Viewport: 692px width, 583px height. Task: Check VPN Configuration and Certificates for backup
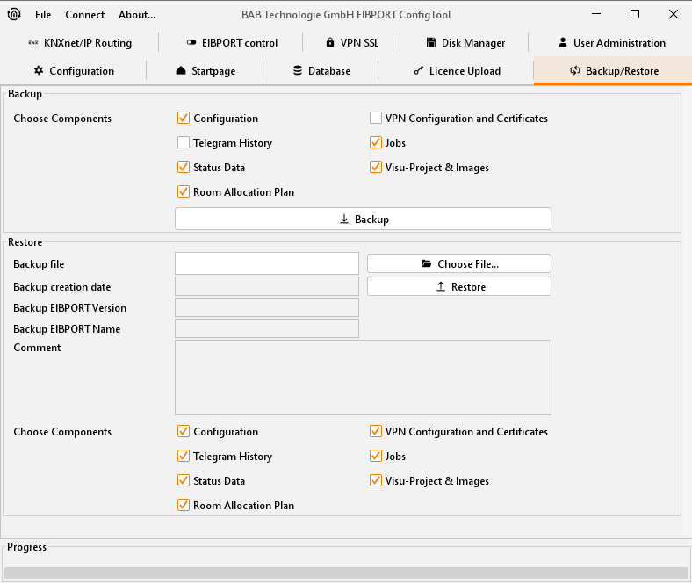(376, 119)
